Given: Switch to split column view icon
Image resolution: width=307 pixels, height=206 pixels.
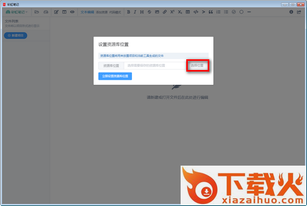Looking at the screenshot, I should [64, 12].
